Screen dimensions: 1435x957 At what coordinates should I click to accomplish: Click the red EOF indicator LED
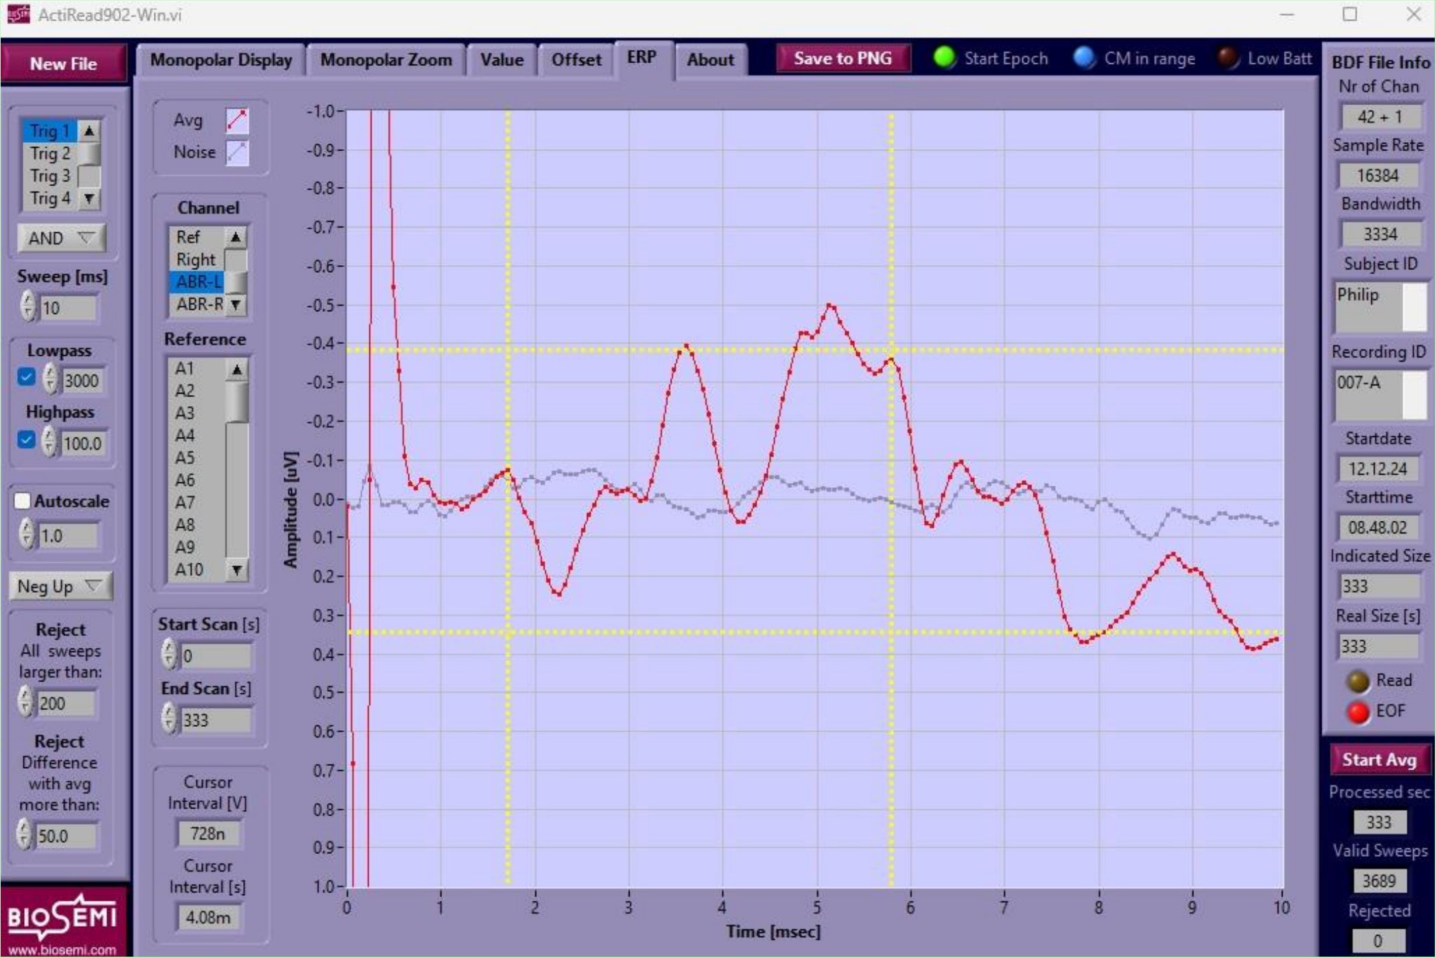point(1357,712)
